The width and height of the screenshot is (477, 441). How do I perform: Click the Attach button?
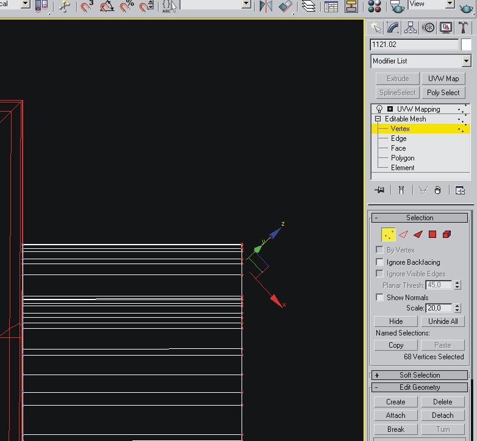coord(395,415)
